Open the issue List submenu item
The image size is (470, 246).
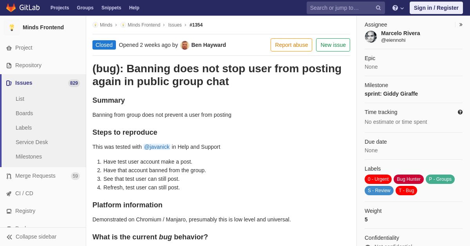point(20,99)
